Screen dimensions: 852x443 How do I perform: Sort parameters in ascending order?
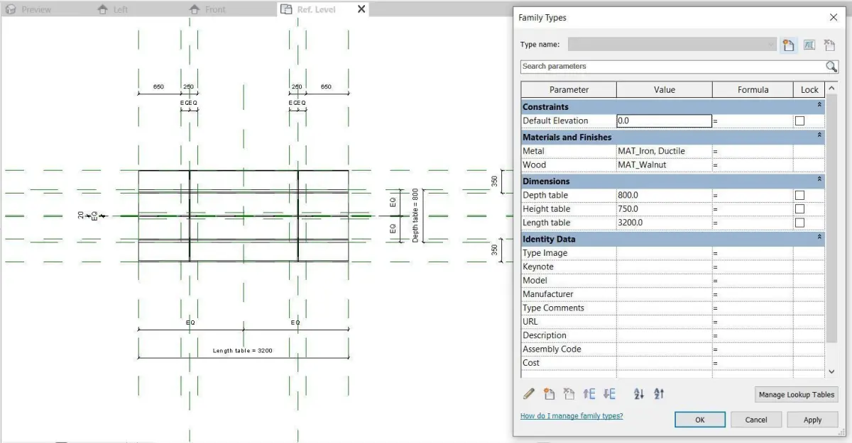pos(638,394)
